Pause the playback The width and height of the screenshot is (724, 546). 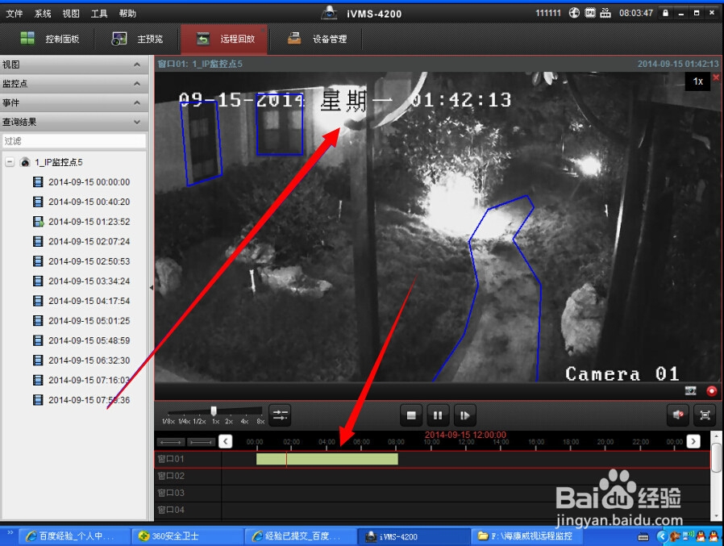coord(438,415)
